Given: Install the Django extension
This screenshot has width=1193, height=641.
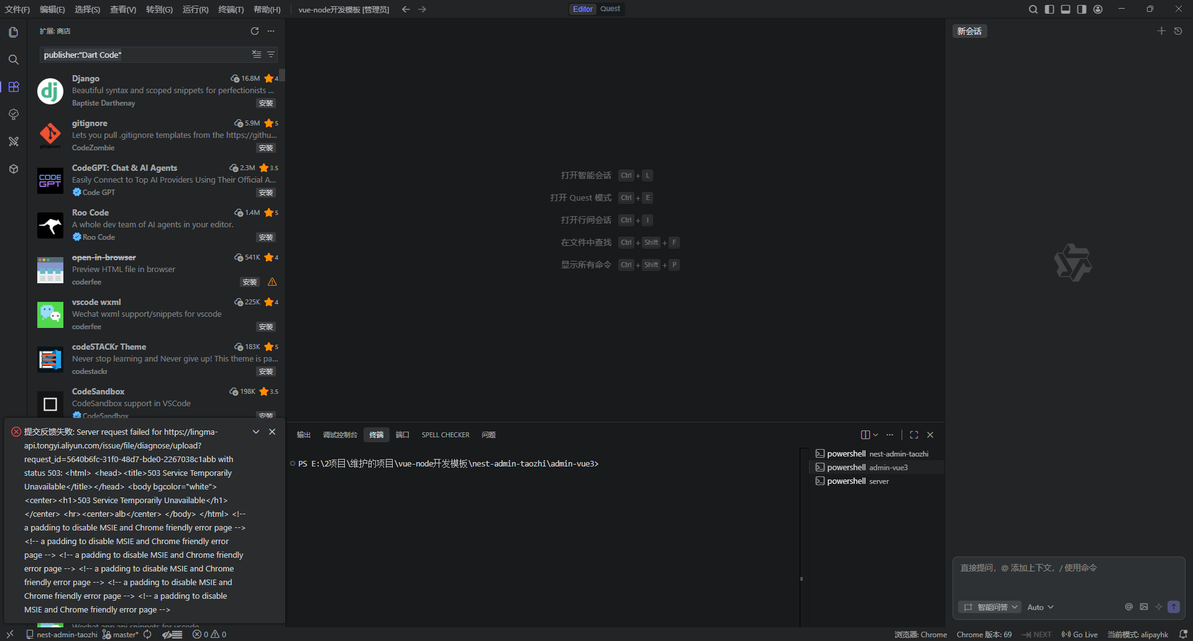Looking at the screenshot, I should point(266,103).
